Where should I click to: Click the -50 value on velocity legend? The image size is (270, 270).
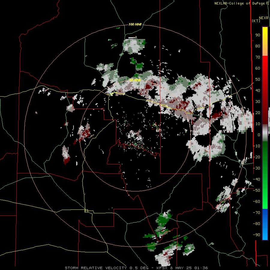click(x=256, y=190)
